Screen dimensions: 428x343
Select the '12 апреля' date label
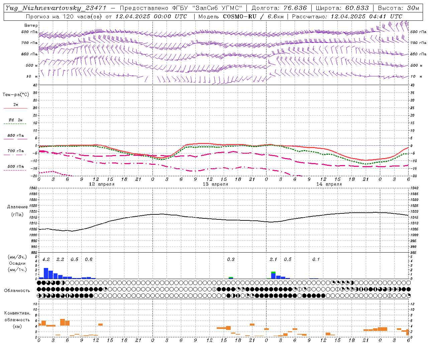[102, 184]
